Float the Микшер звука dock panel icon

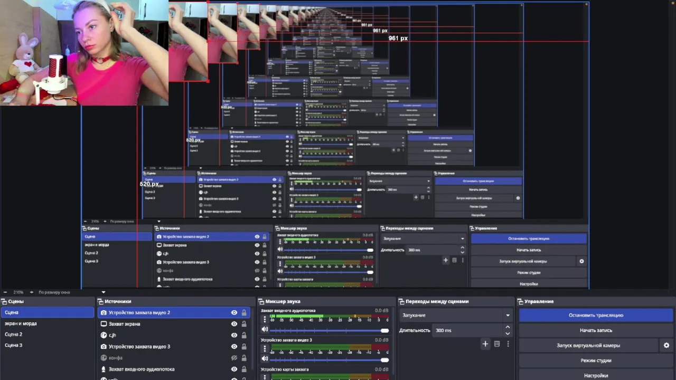tap(261, 302)
